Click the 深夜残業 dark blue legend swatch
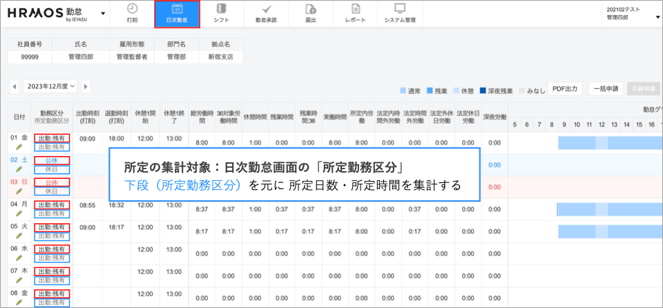Screen dimensions: 663x308 [483, 90]
